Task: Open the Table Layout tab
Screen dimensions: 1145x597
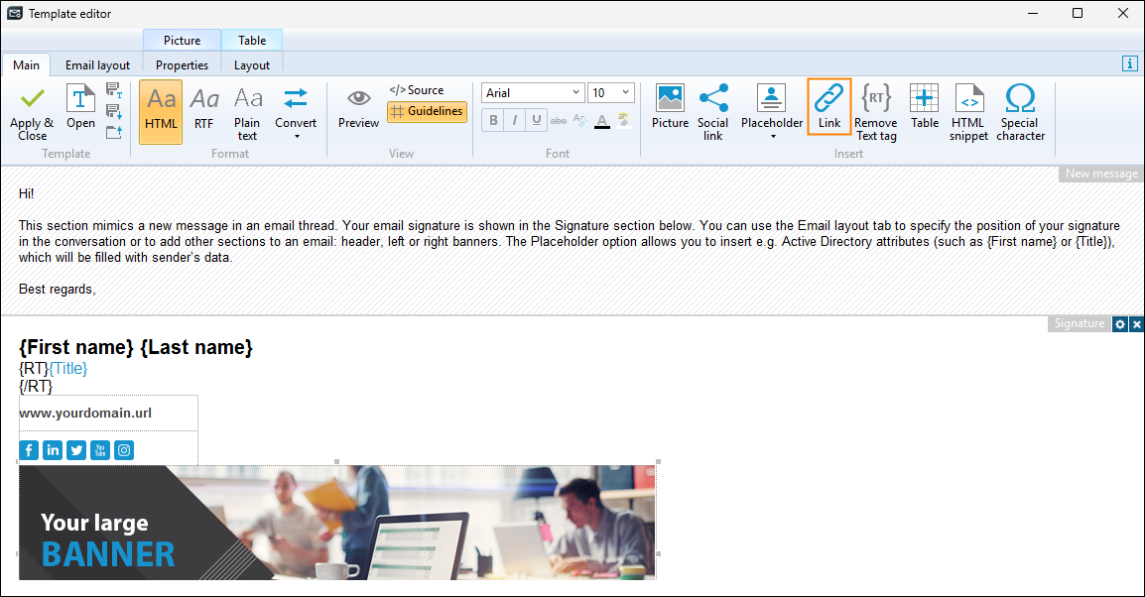Action: click(x=252, y=64)
